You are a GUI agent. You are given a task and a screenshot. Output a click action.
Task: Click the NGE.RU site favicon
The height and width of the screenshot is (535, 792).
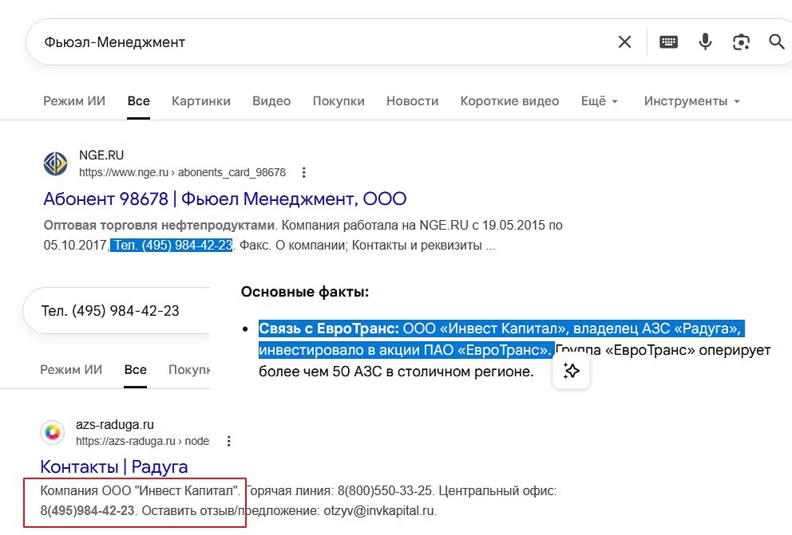tap(56, 163)
